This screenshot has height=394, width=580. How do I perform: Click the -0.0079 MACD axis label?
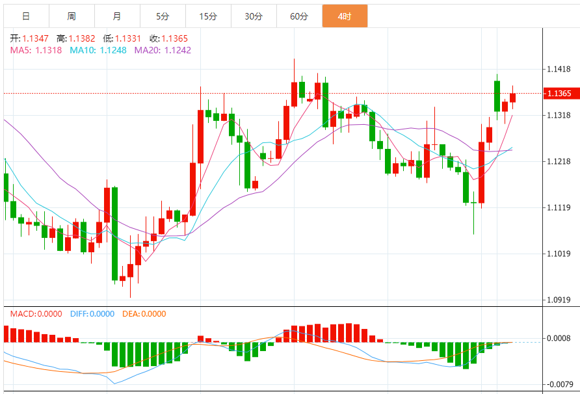(x=559, y=384)
